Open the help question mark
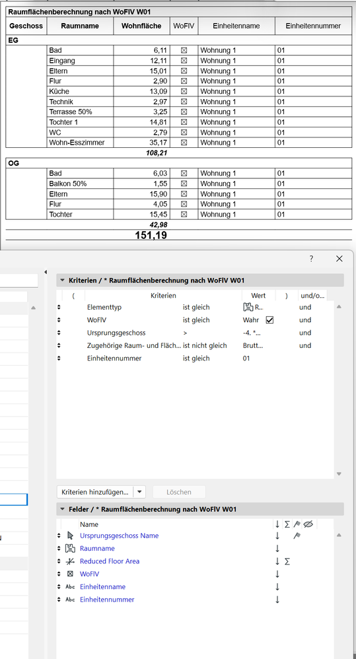 [311, 259]
